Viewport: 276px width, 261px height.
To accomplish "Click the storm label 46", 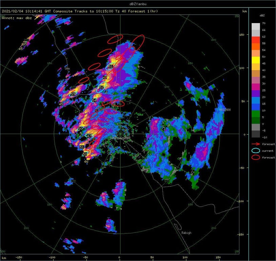I will pyautogui.click(x=86, y=161).
